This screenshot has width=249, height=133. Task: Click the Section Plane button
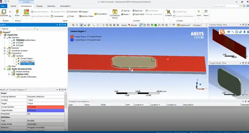[x=86, y=16]
